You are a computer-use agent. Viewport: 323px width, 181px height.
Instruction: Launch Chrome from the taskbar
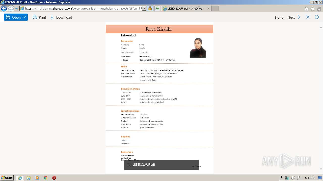(45, 178)
